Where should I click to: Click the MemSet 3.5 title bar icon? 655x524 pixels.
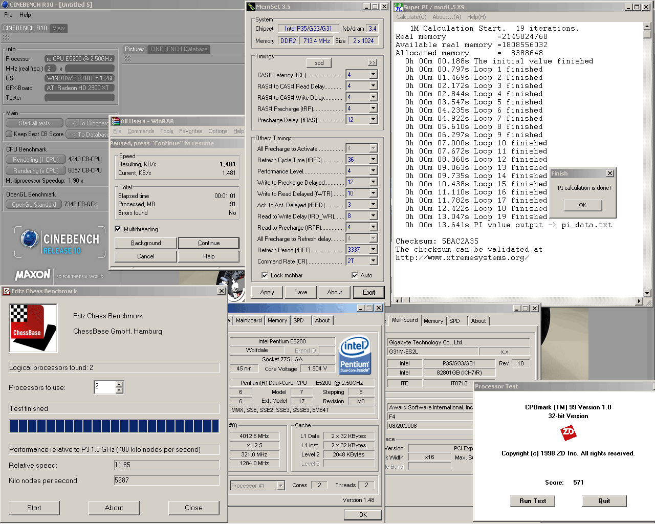[251, 7]
